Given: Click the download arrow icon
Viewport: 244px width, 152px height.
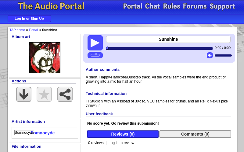Looking at the screenshot, I should coord(24,94).
